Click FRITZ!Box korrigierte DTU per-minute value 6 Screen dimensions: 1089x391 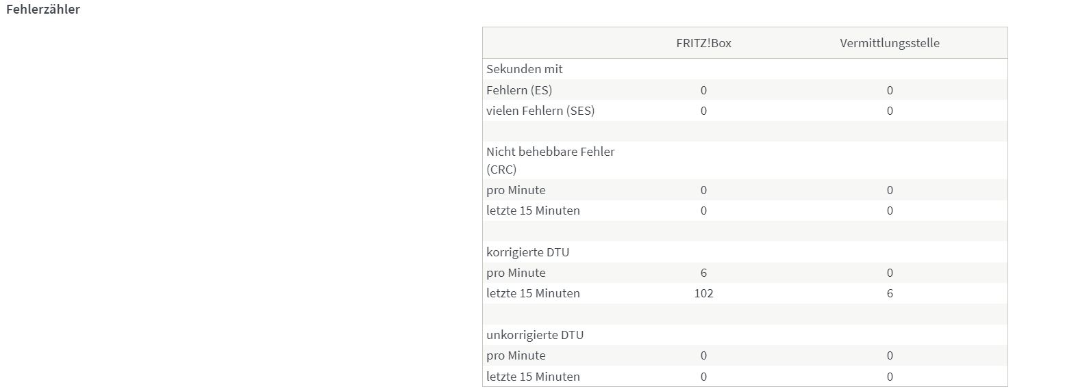703,273
